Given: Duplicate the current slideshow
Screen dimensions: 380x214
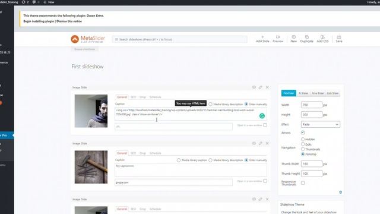Looking at the screenshot, I should 306,39.
